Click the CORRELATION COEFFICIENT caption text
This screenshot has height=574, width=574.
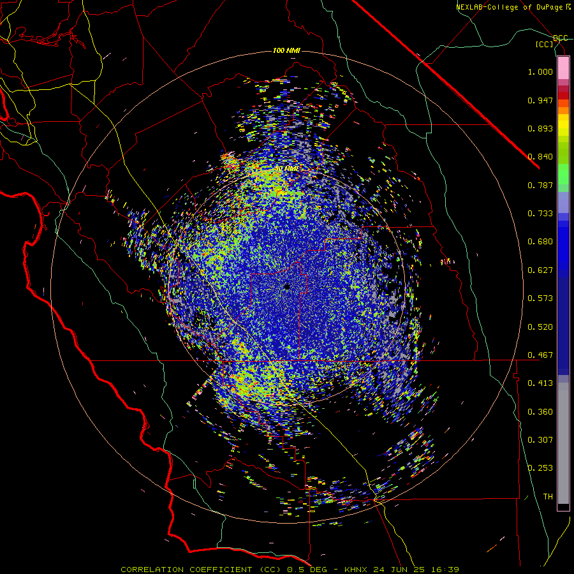(x=186, y=570)
